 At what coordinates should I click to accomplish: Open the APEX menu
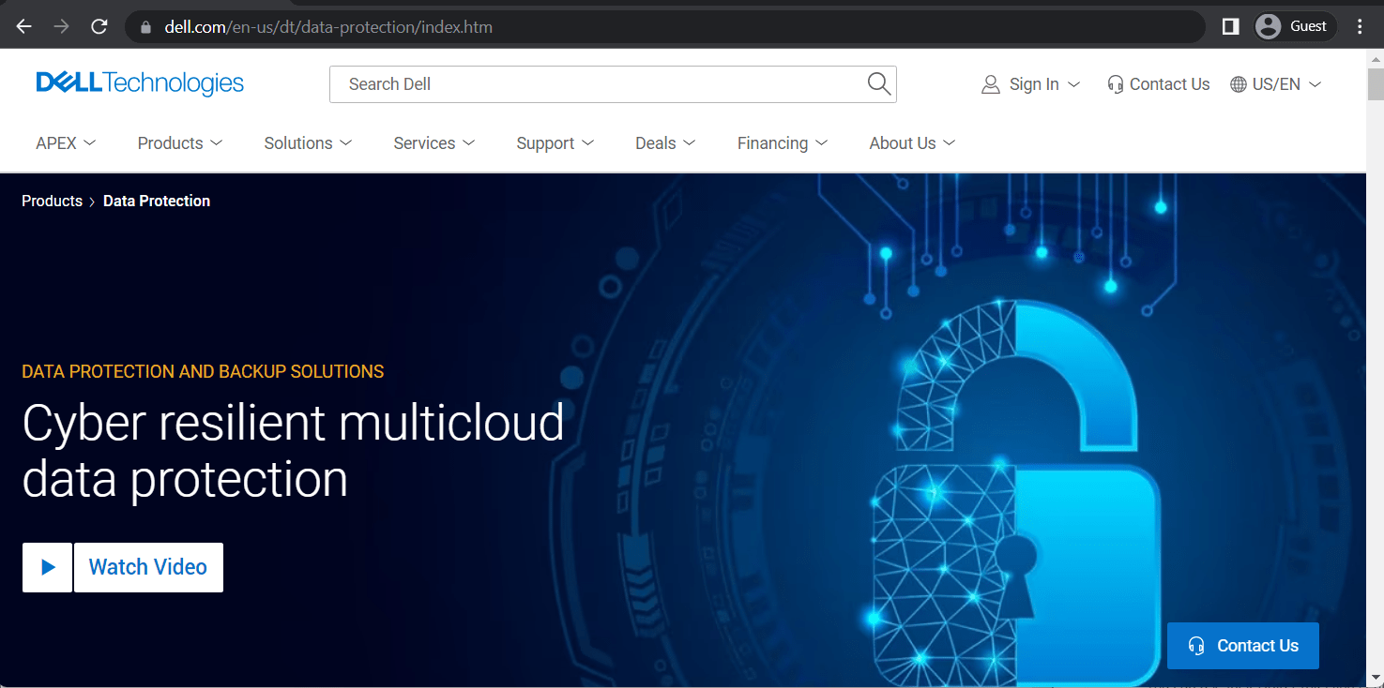coord(66,143)
